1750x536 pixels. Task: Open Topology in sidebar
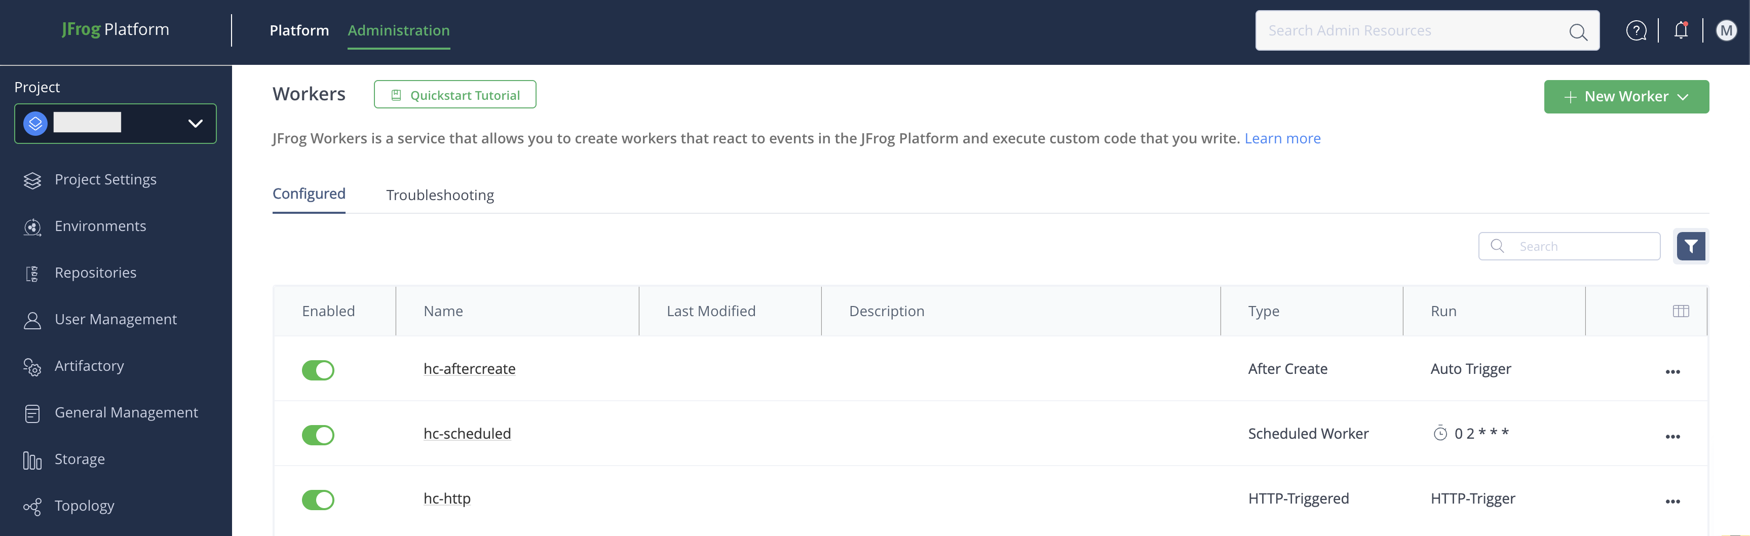(84, 506)
